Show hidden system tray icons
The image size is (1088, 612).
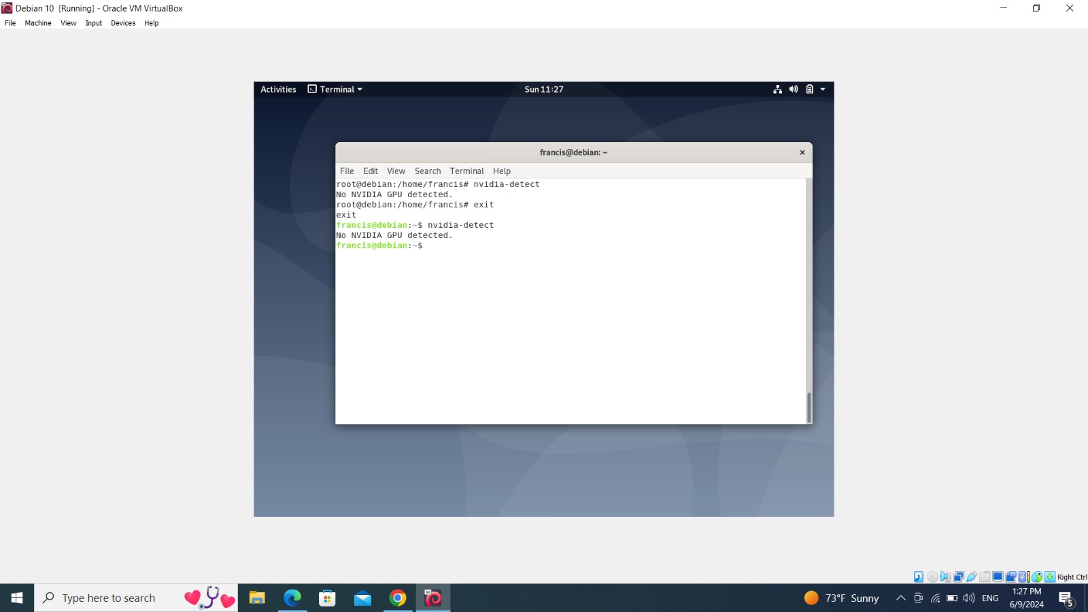pyautogui.click(x=900, y=598)
